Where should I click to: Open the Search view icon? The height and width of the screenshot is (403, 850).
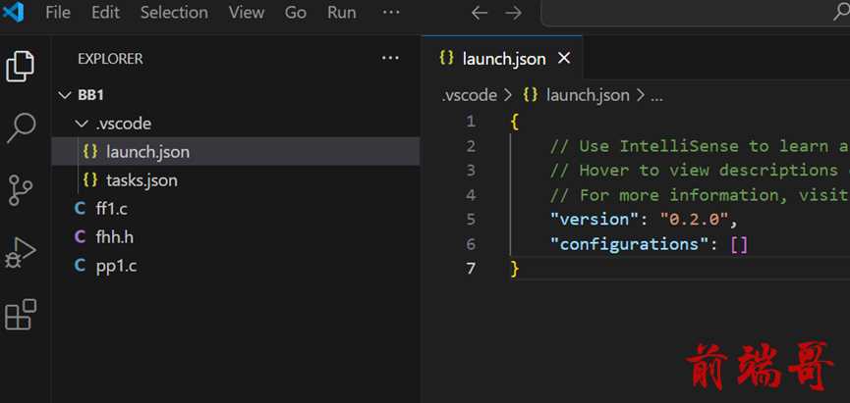pyautogui.click(x=22, y=127)
